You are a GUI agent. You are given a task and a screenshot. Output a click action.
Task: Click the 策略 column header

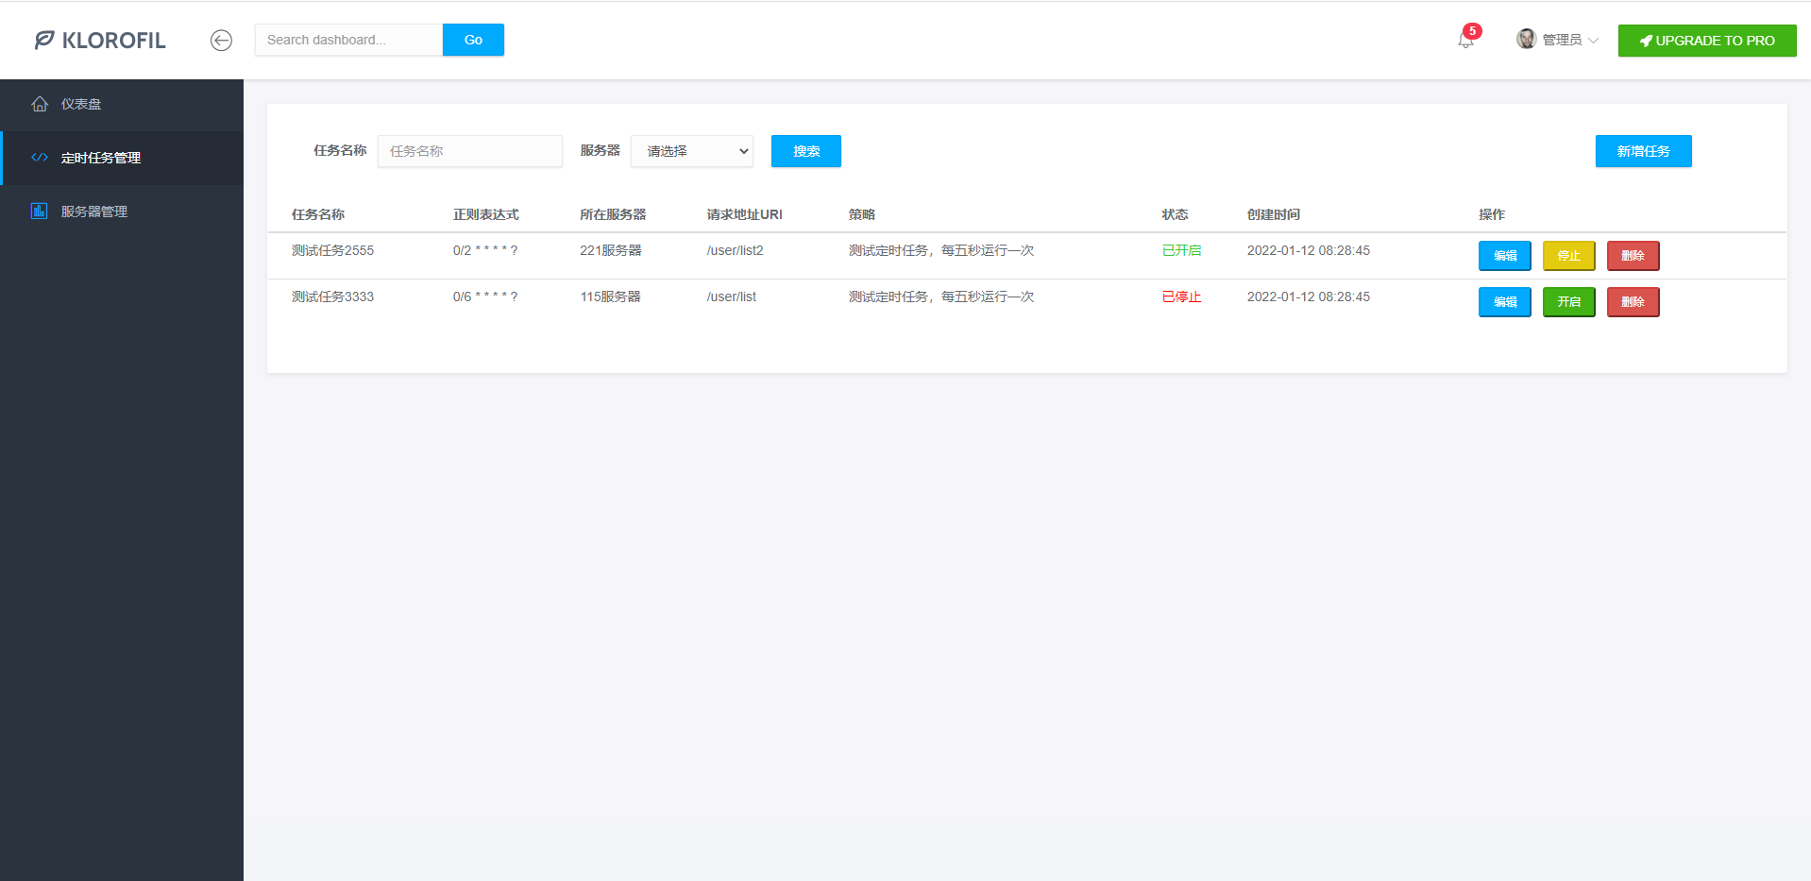tap(862, 214)
